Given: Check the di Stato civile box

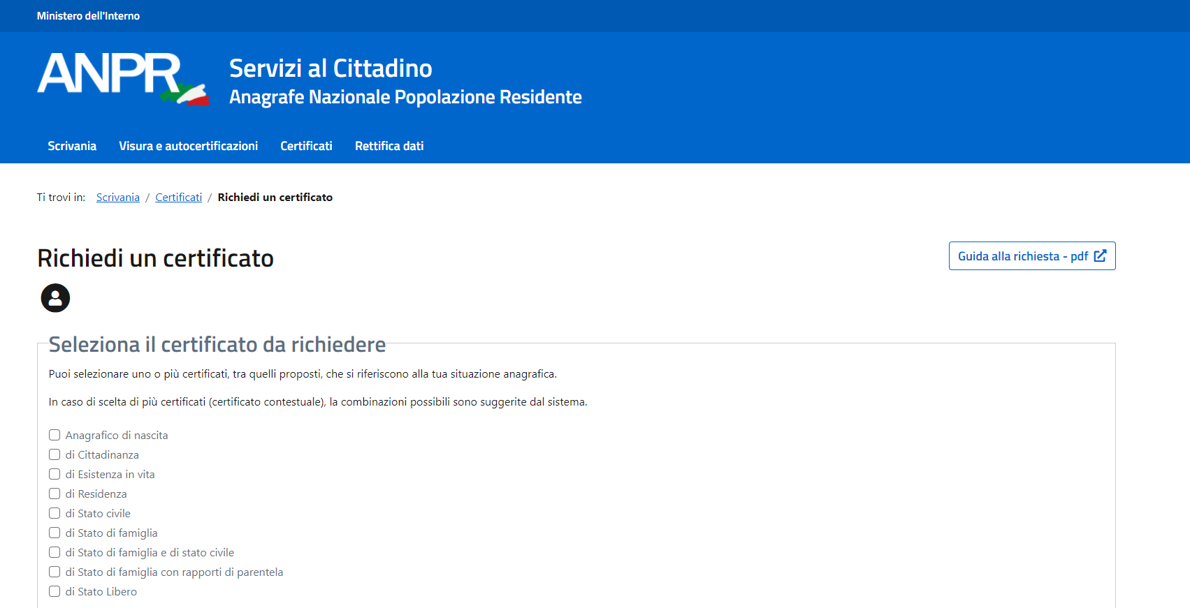Looking at the screenshot, I should click(55, 513).
